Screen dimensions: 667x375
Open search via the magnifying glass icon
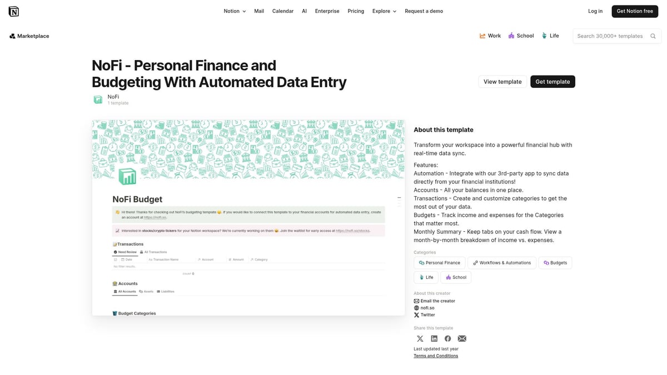point(653,36)
